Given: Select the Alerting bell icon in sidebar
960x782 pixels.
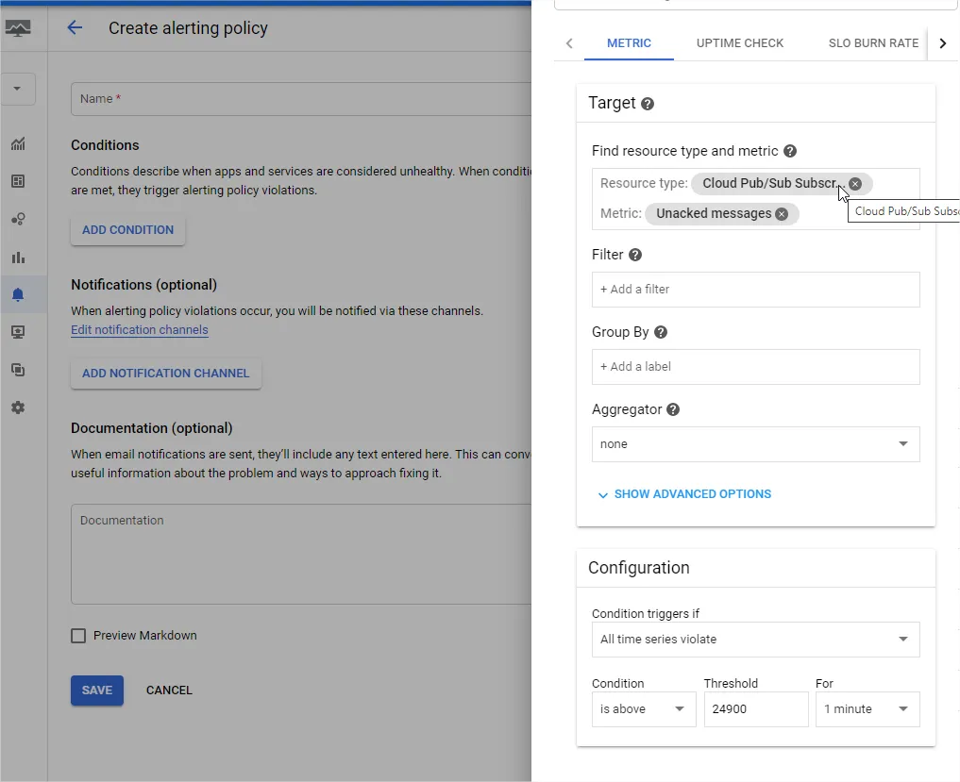Looking at the screenshot, I should [x=18, y=294].
